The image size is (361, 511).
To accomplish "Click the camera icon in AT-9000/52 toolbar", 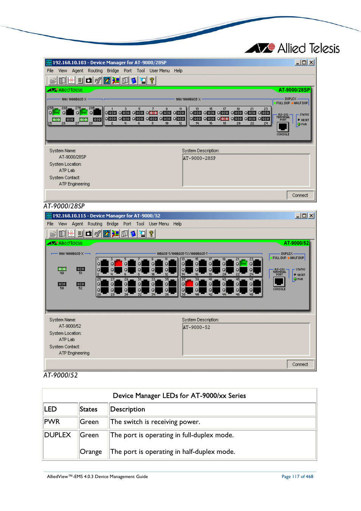I will 89,234.
